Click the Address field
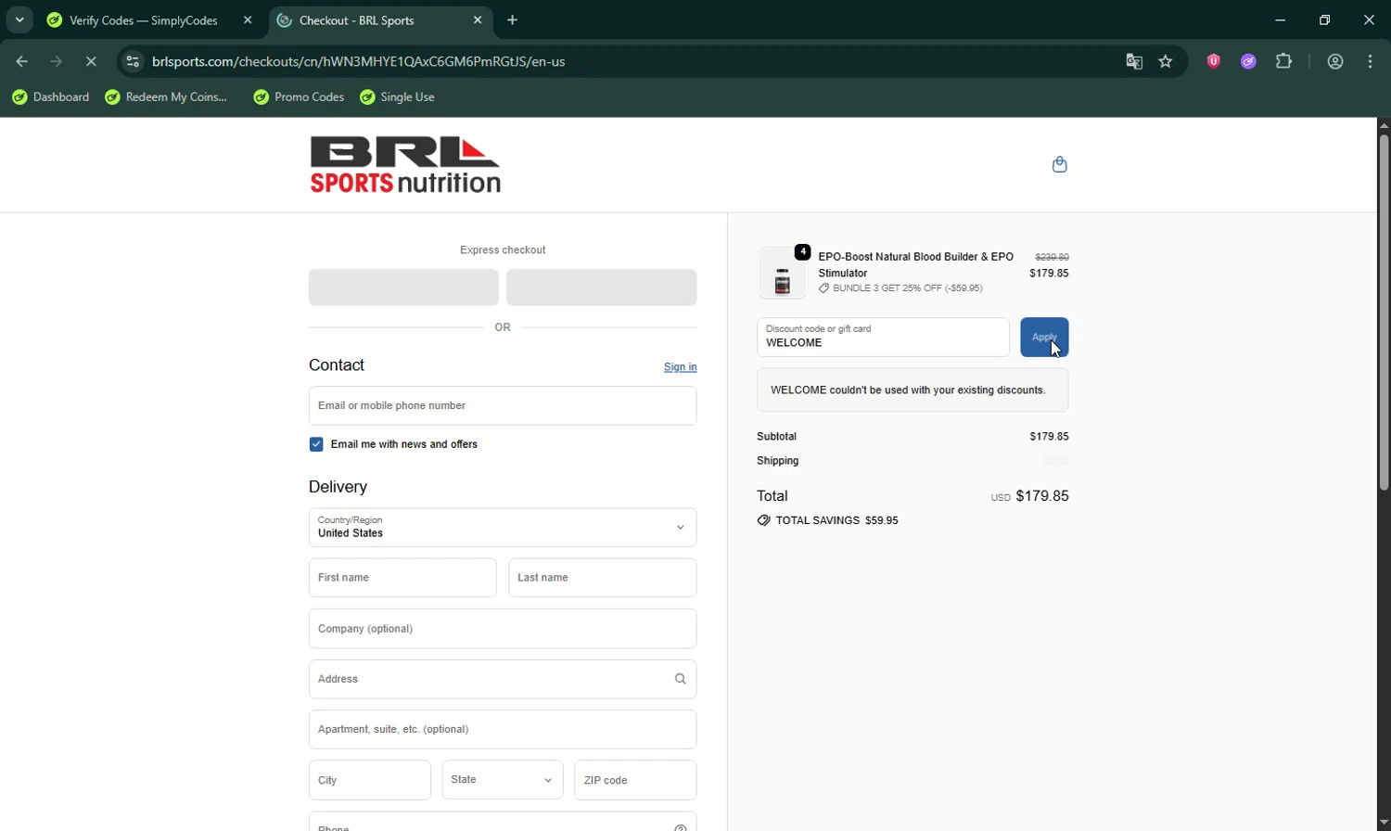 tap(503, 679)
